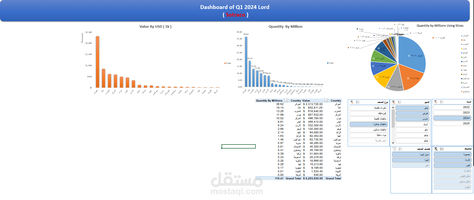Click the quantity cell 36.62 in the table
This screenshot has width=474, height=200.
pos(280,104)
